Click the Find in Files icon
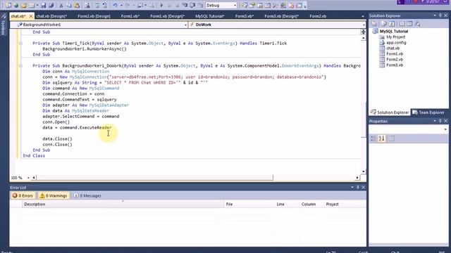This screenshot has width=451, height=253. (x=87, y=6)
